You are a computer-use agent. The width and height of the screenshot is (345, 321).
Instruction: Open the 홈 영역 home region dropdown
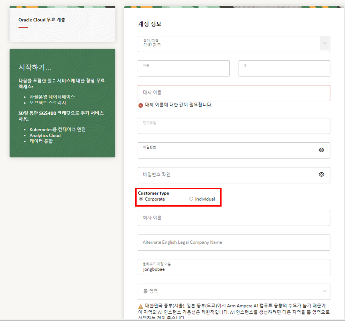coord(234,292)
